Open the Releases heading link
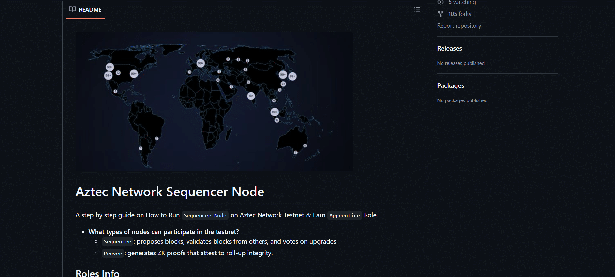615x277 pixels. (449, 48)
